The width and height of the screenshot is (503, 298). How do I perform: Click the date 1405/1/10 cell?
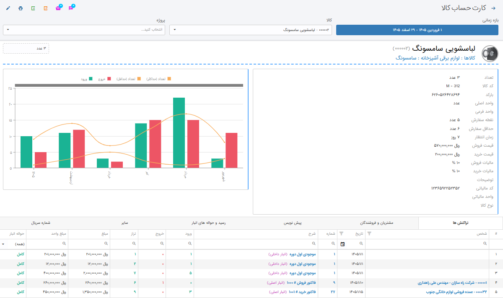tap(357, 283)
